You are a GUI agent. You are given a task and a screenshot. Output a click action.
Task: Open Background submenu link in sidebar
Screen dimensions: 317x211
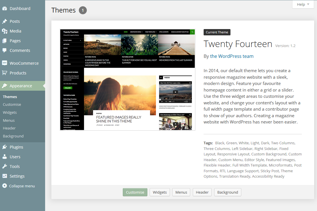(13, 136)
